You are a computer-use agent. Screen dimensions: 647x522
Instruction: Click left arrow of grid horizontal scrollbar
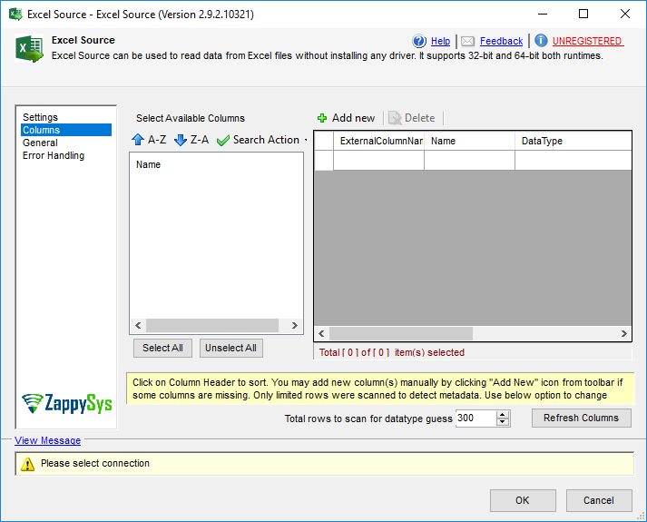pos(321,333)
